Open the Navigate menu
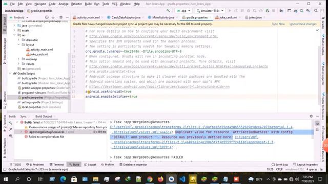The height and width of the screenshot is (184, 328). (40, 4)
